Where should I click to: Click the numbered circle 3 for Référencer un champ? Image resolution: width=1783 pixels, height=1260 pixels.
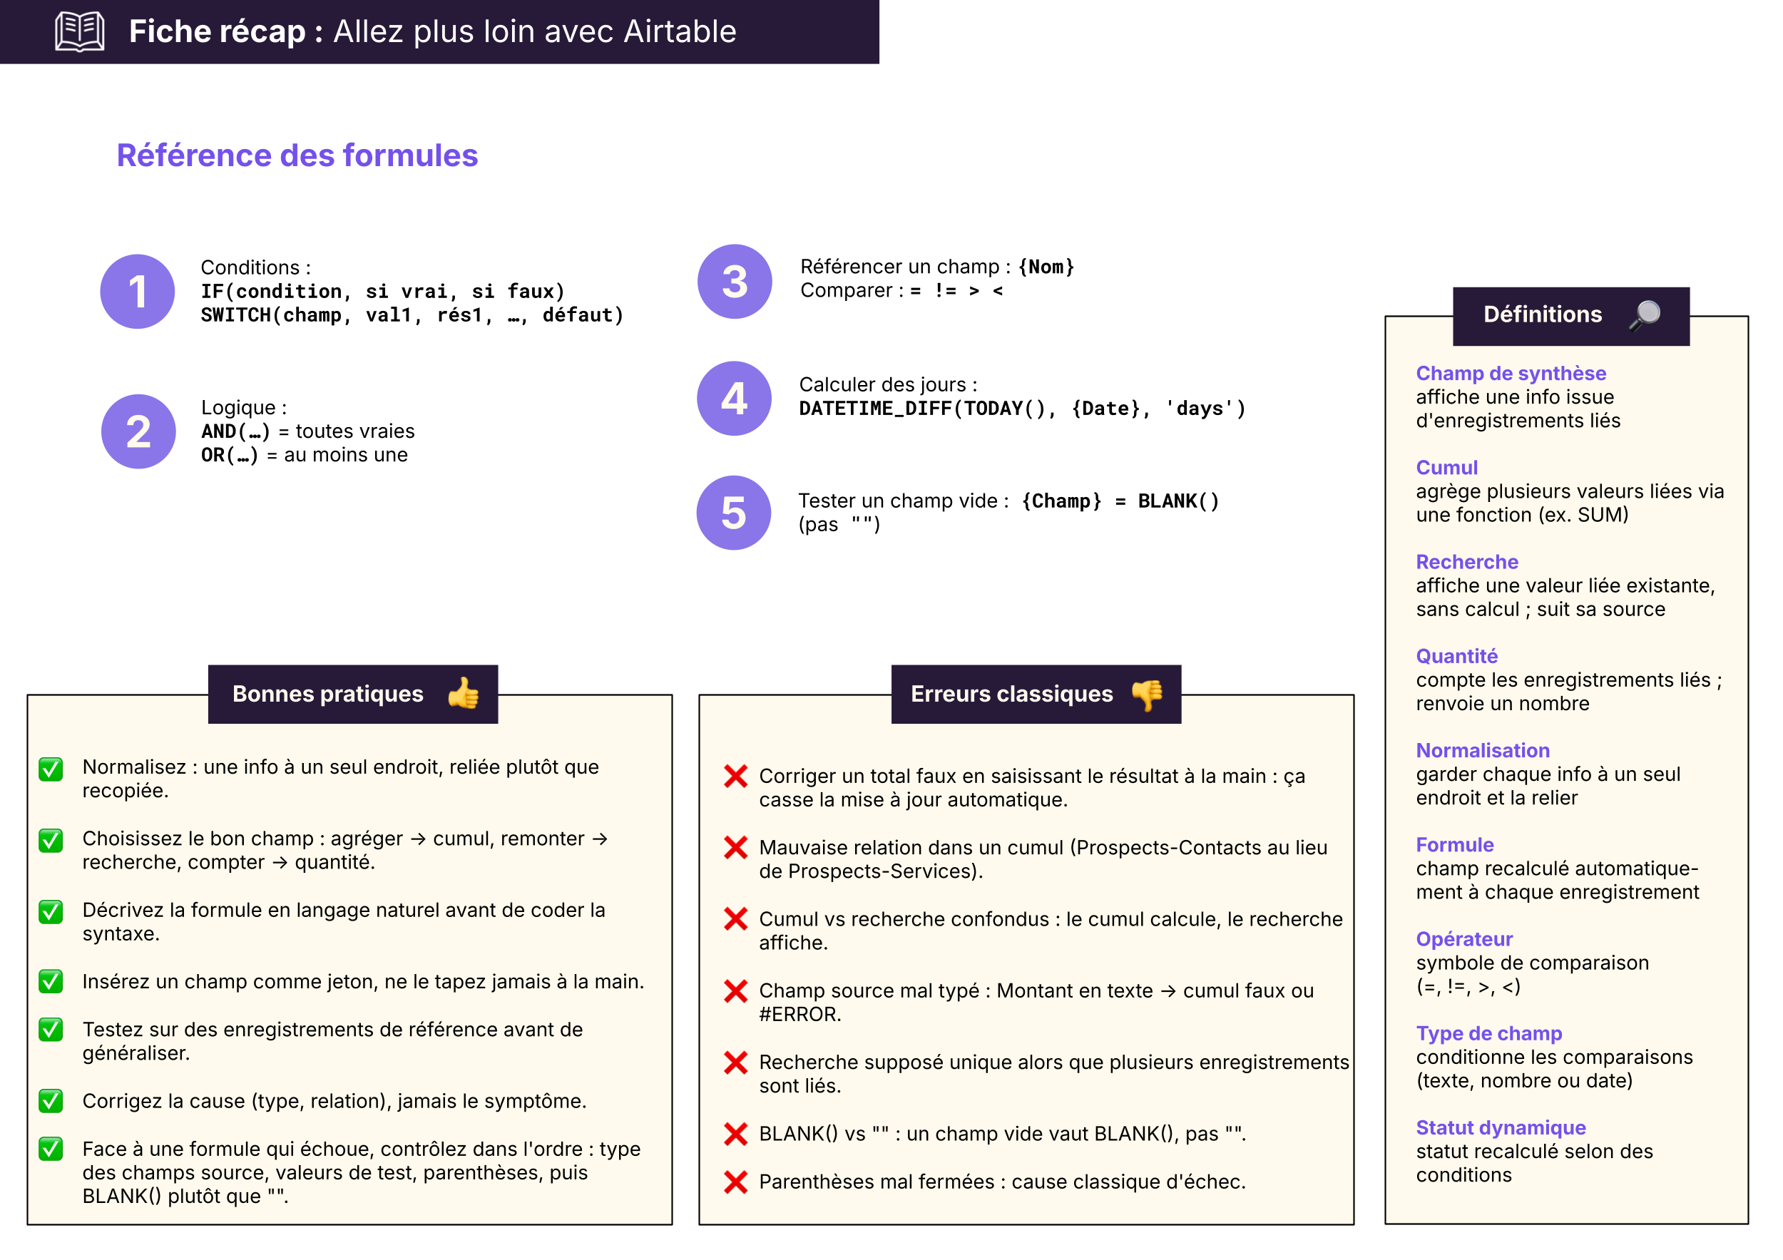[735, 282]
